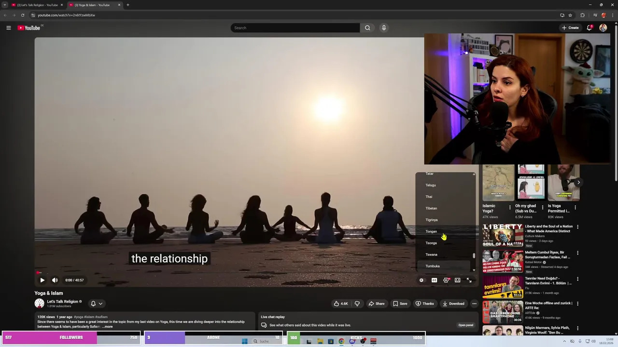Enter fullscreen mode

469,280
